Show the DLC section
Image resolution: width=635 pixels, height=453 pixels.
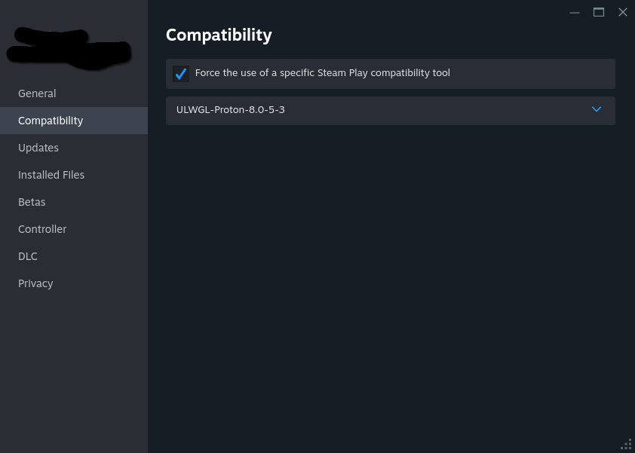point(28,256)
